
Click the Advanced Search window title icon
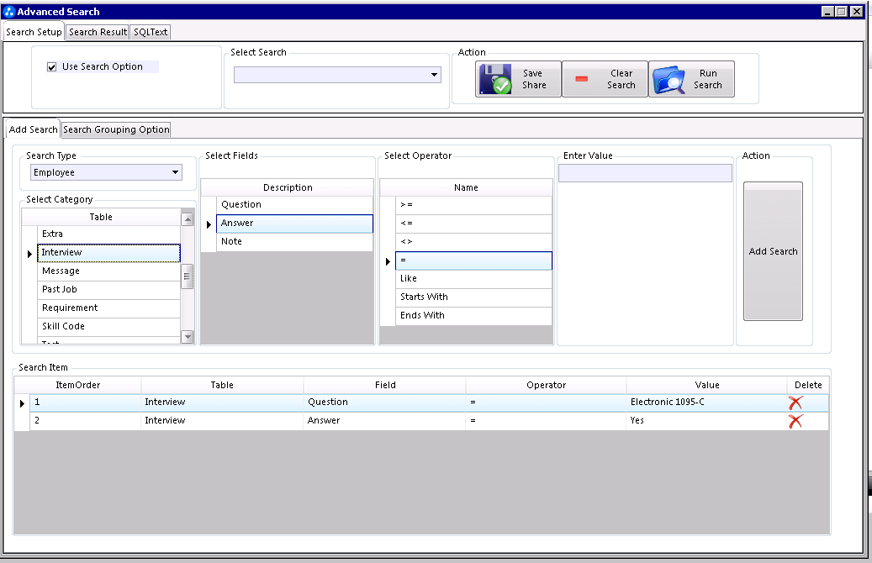(x=9, y=12)
